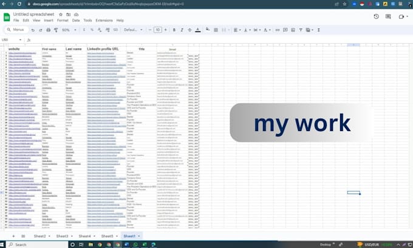Open the vertical align dropdown
Image resolution: width=413 pixels, height=248 pixels.
tap(247, 30)
